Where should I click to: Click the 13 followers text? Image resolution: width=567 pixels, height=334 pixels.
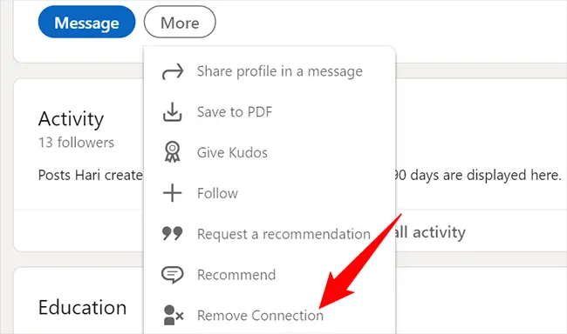76,143
